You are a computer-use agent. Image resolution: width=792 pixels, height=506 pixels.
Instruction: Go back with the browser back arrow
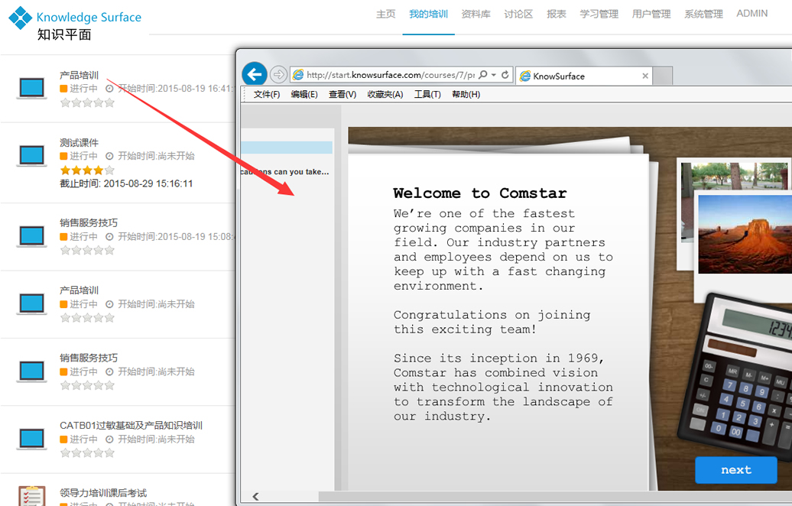point(255,75)
